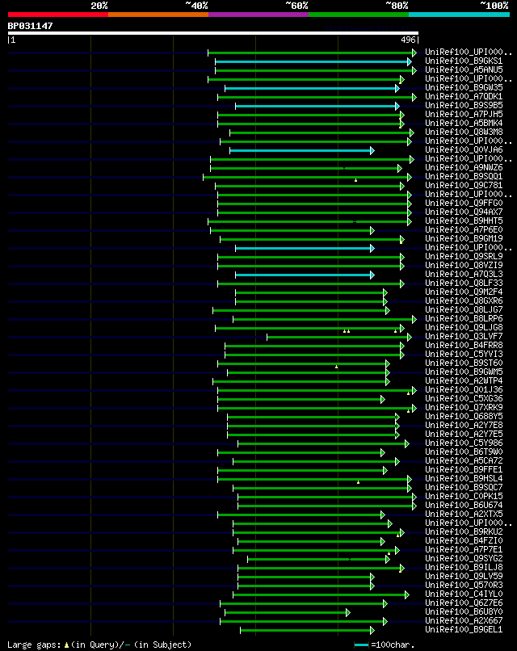
Task: Open hit UniRef100_B4FRR8
Action: coord(464,345)
